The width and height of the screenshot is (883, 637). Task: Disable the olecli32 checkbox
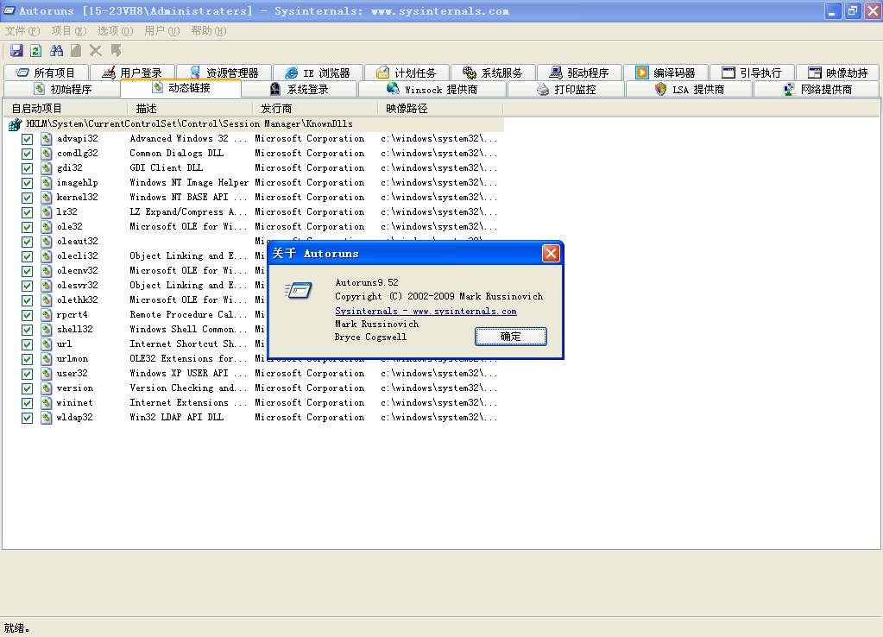click(27, 256)
